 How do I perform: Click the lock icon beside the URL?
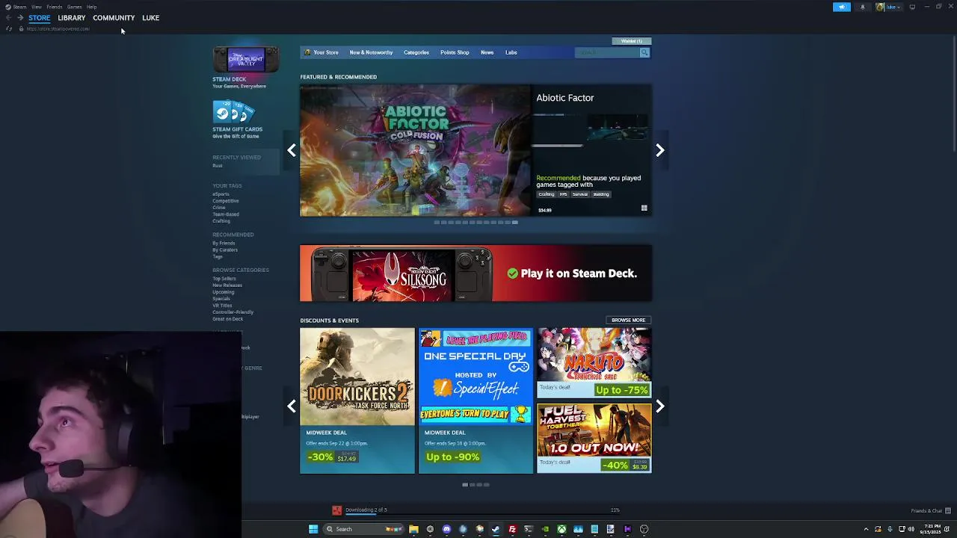coord(21,28)
